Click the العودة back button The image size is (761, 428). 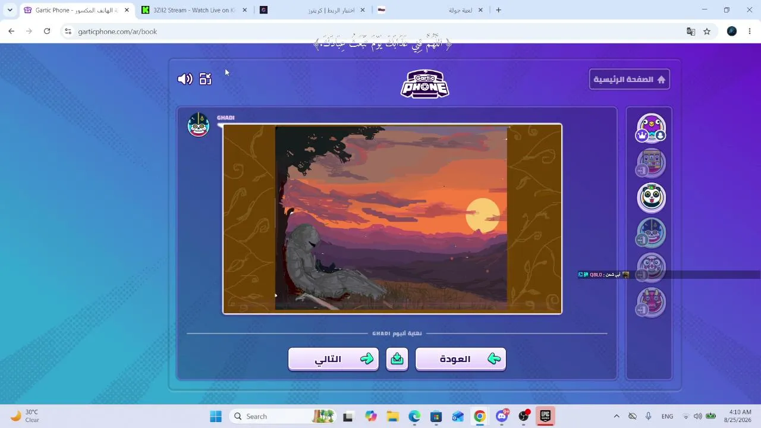click(461, 359)
